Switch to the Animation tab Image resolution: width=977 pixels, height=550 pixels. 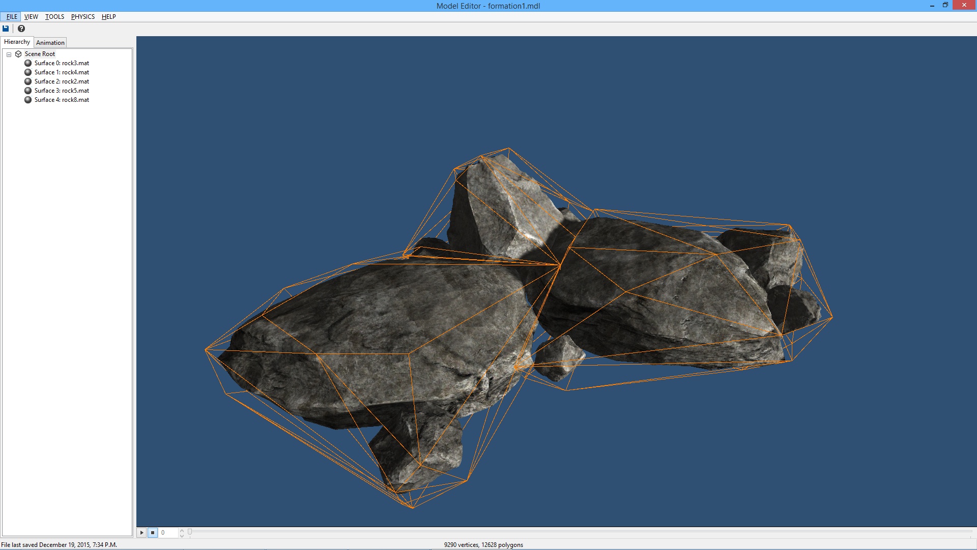coord(50,42)
